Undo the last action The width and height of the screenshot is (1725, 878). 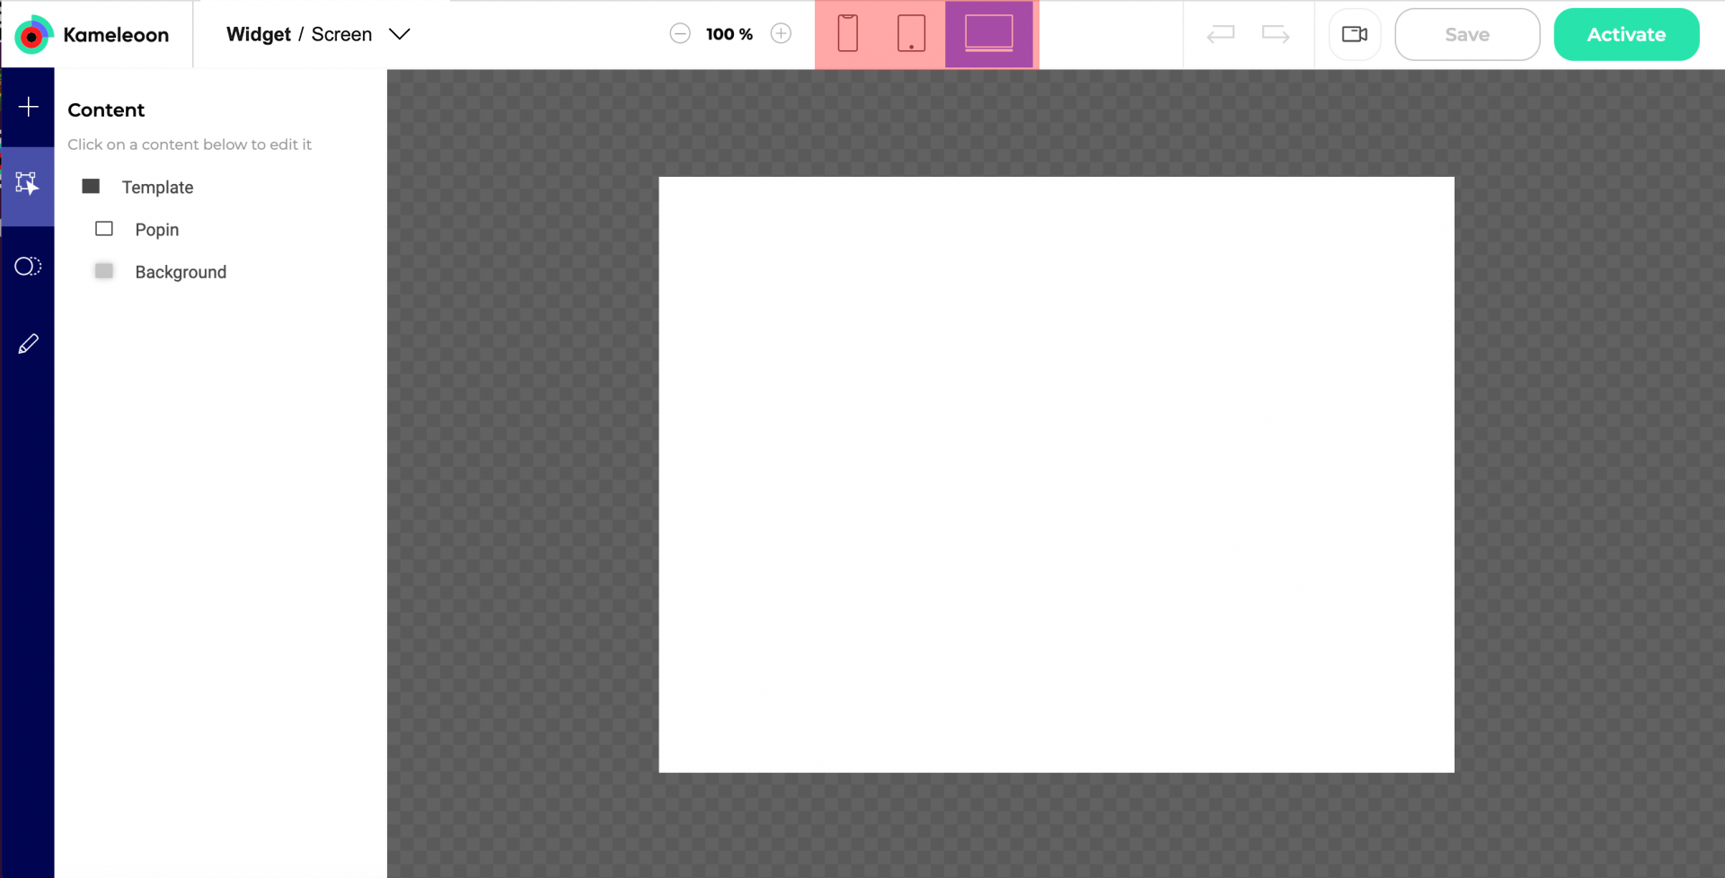pos(1221,34)
